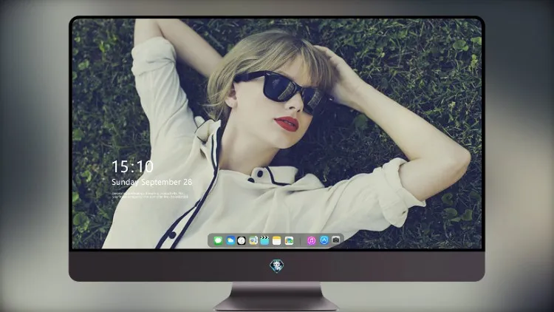Click the Sunday September 28 date text

(152, 182)
